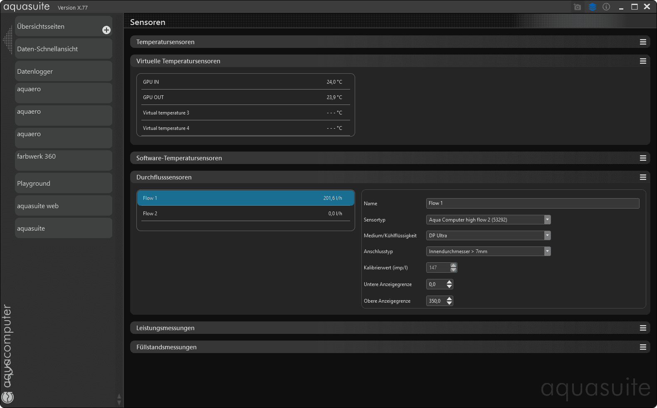Expand the Temperatursensoren section

coord(390,42)
